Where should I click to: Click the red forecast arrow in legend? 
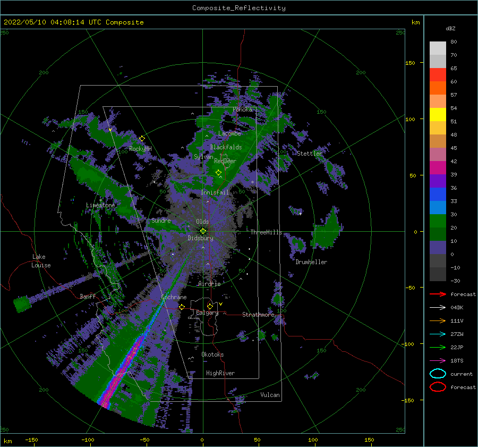(438, 294)
